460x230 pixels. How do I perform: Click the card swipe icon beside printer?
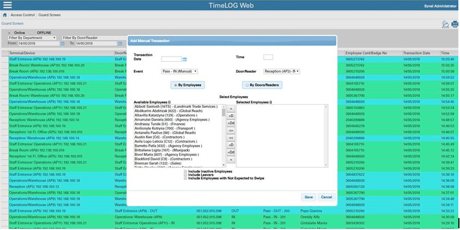click(445, 24)
